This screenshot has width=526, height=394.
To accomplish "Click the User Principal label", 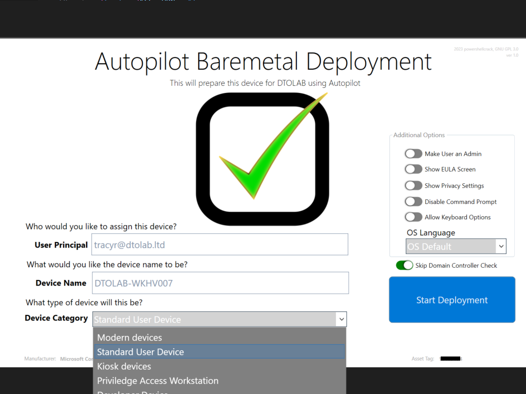I will pos(61,245).
